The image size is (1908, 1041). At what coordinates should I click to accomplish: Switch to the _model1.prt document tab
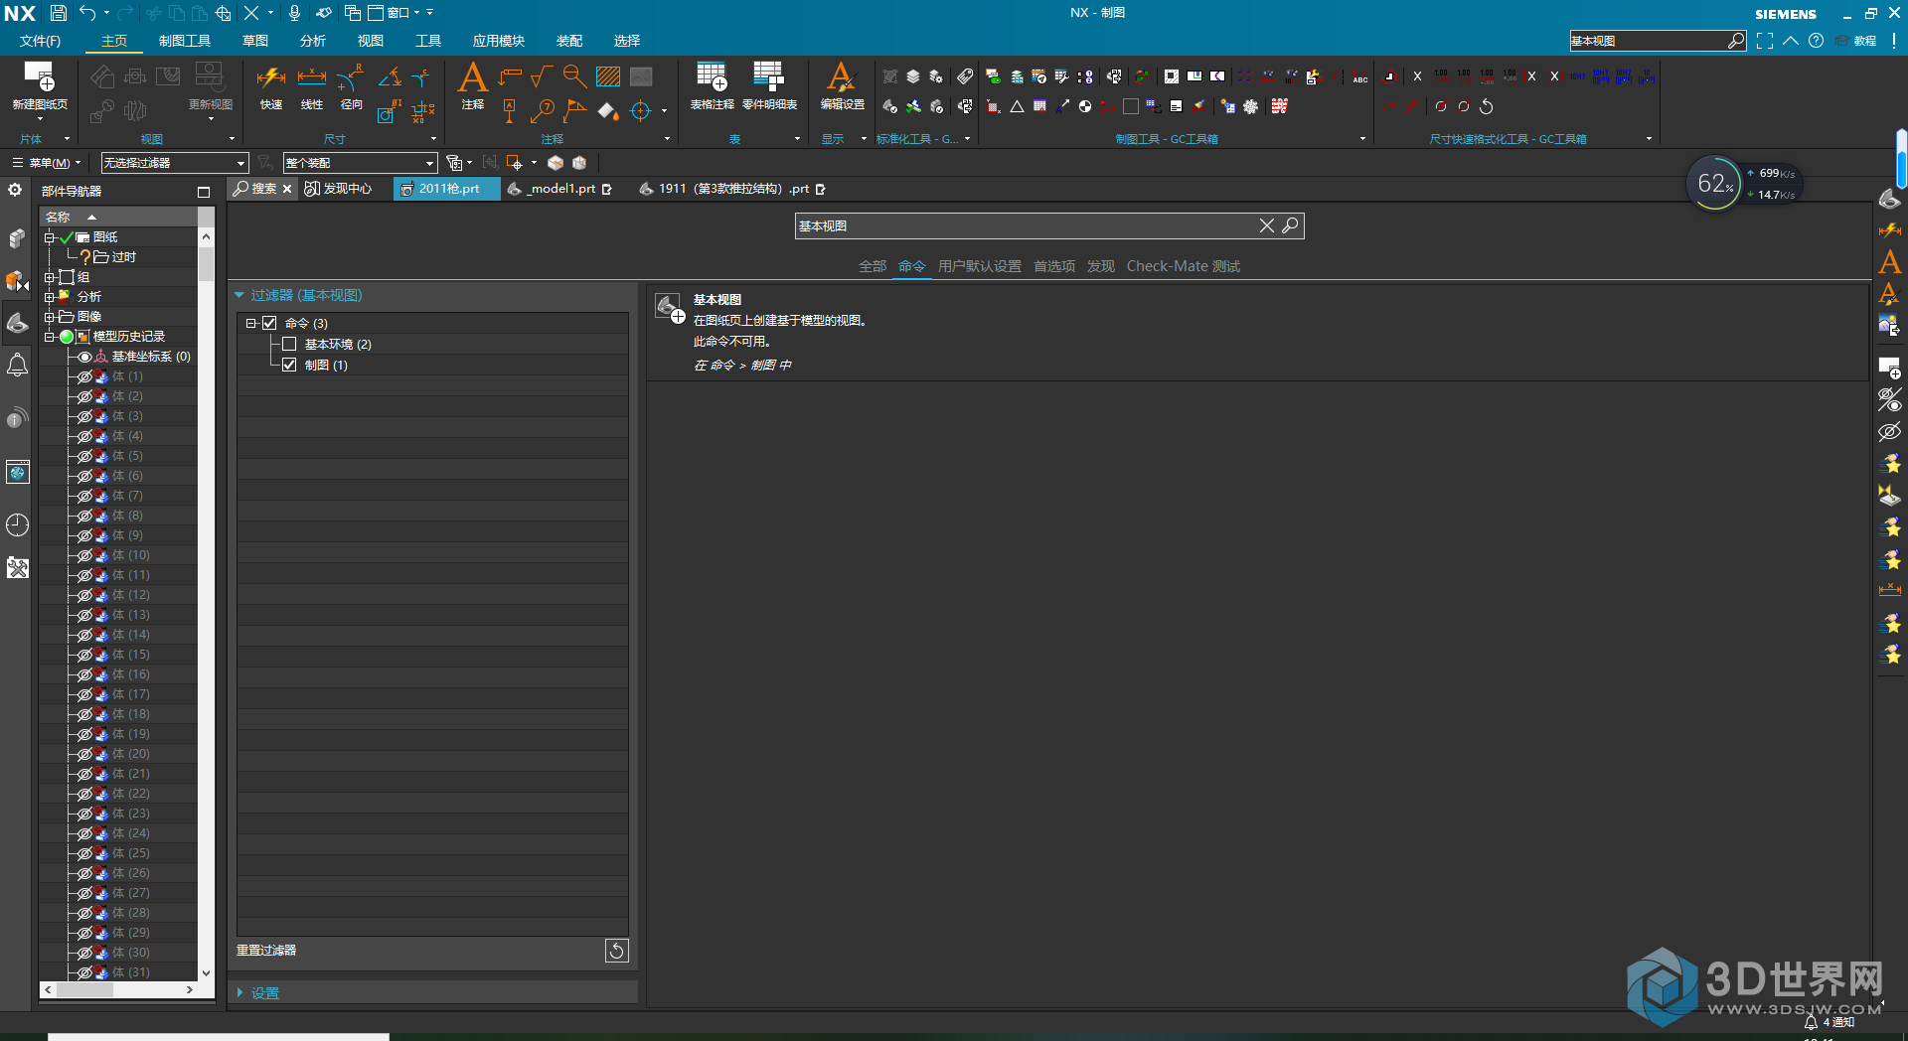point(559,189)
